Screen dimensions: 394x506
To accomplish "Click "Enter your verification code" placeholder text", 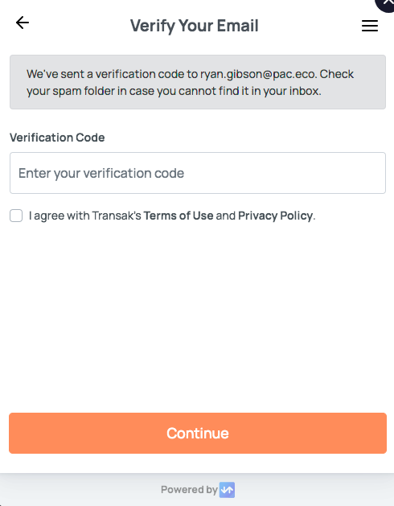I will point(101,173).
